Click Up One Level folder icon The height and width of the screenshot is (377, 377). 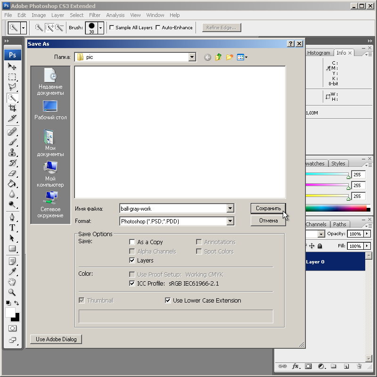pos(218,57)
